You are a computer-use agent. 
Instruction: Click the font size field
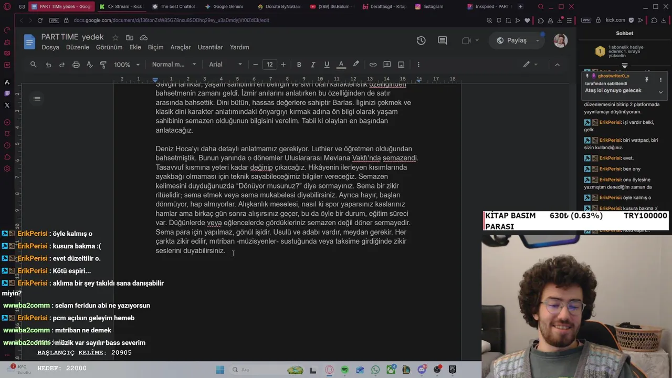pos(269,65)
